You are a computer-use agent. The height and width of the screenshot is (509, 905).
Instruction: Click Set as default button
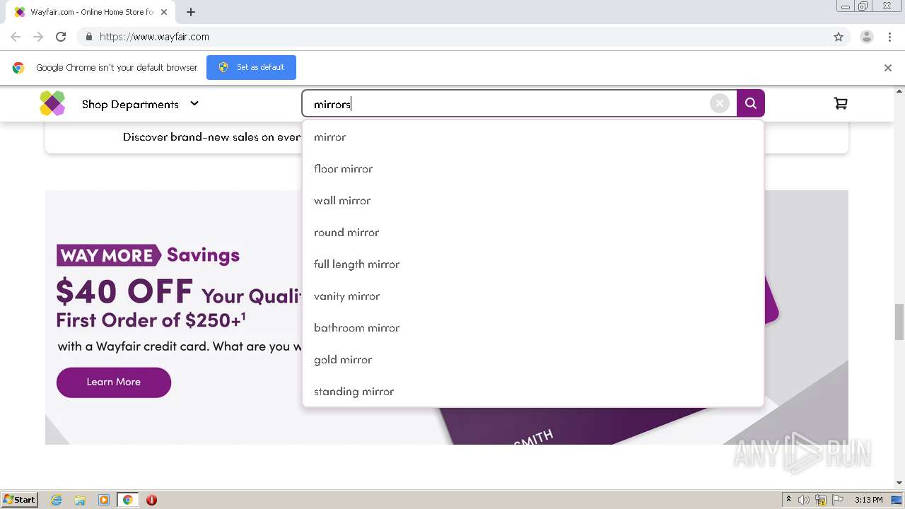click(x=251, y=67)
